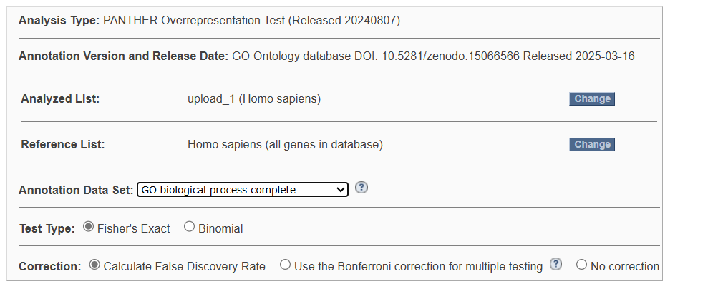Click the Correction label
Screen dimensions: 723x289
point(50,266)
